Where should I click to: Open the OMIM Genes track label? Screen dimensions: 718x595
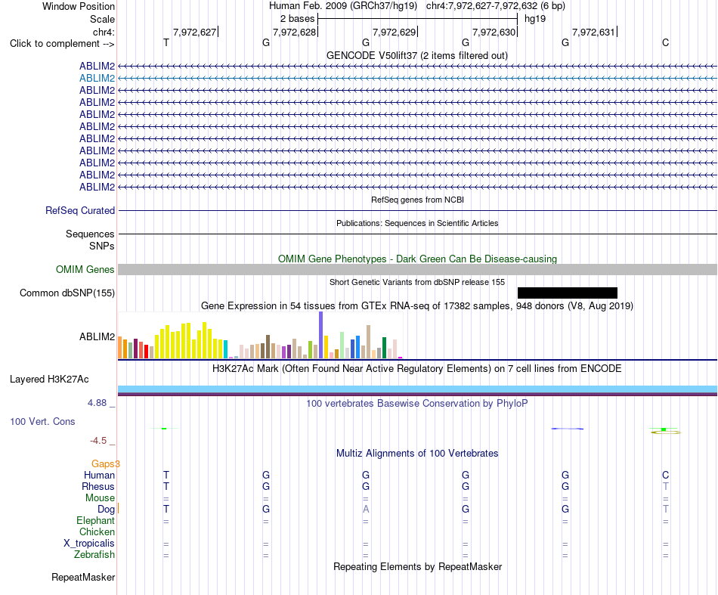85,269
